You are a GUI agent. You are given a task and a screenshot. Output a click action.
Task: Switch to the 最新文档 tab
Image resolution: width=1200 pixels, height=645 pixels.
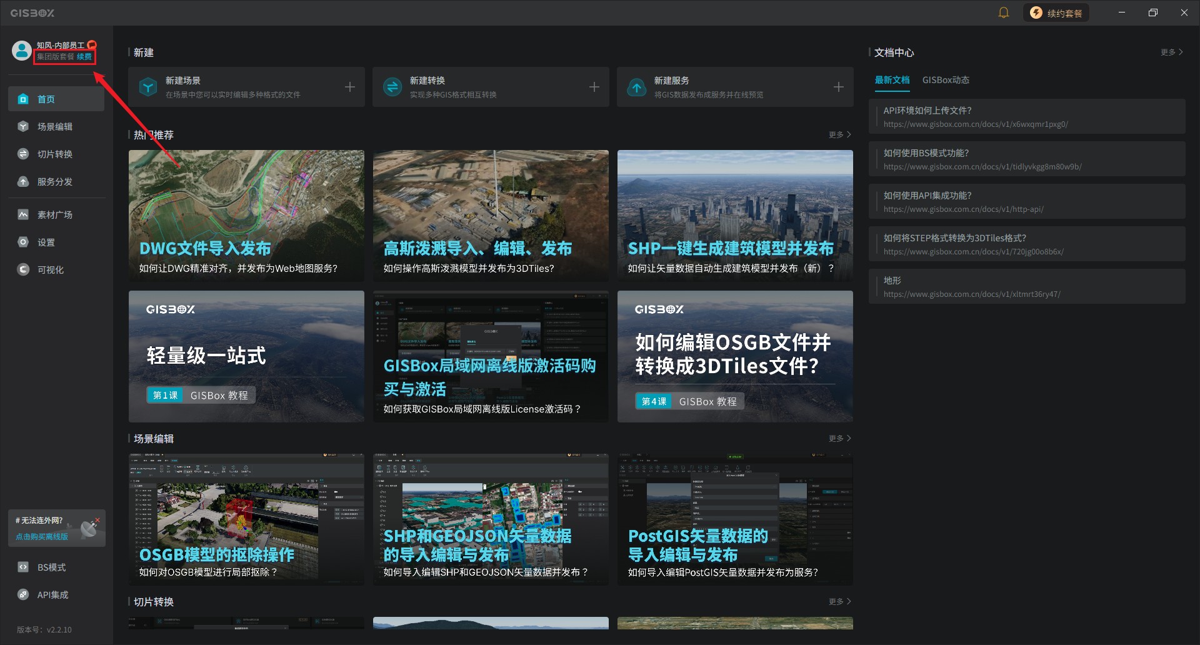(892, 80)
